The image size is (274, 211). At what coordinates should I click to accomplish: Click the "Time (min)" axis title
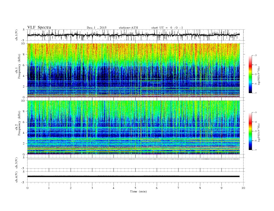pos(138,191)
